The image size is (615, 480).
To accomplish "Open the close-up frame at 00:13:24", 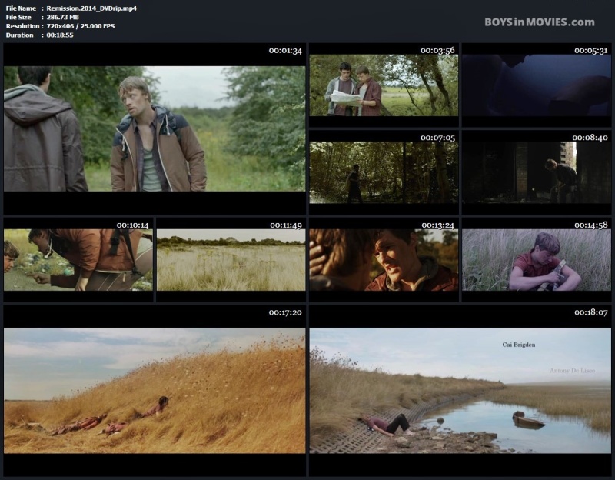I will pos(384,260).
